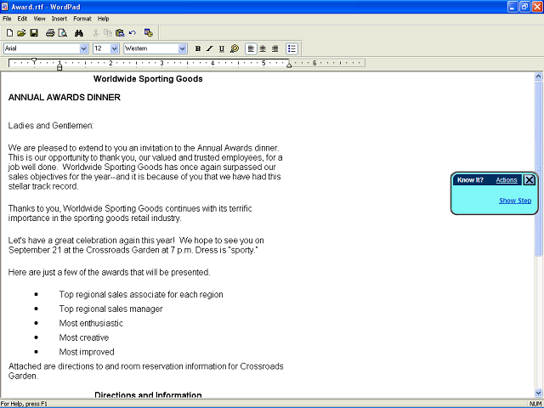Image resolution: width=544 pixels, height=408 pixels.
Task: Insert Date/Time using the toolbar icon
Action: (x=149, y=33)
